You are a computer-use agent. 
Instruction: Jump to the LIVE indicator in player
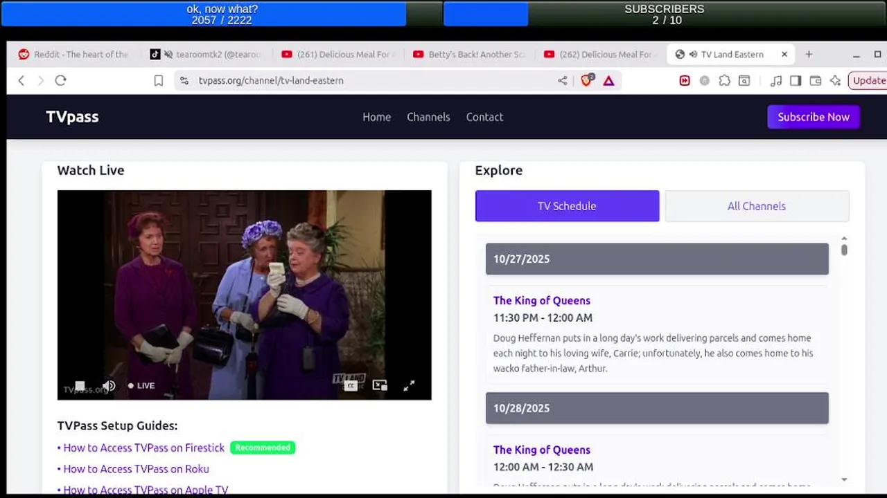141,386
